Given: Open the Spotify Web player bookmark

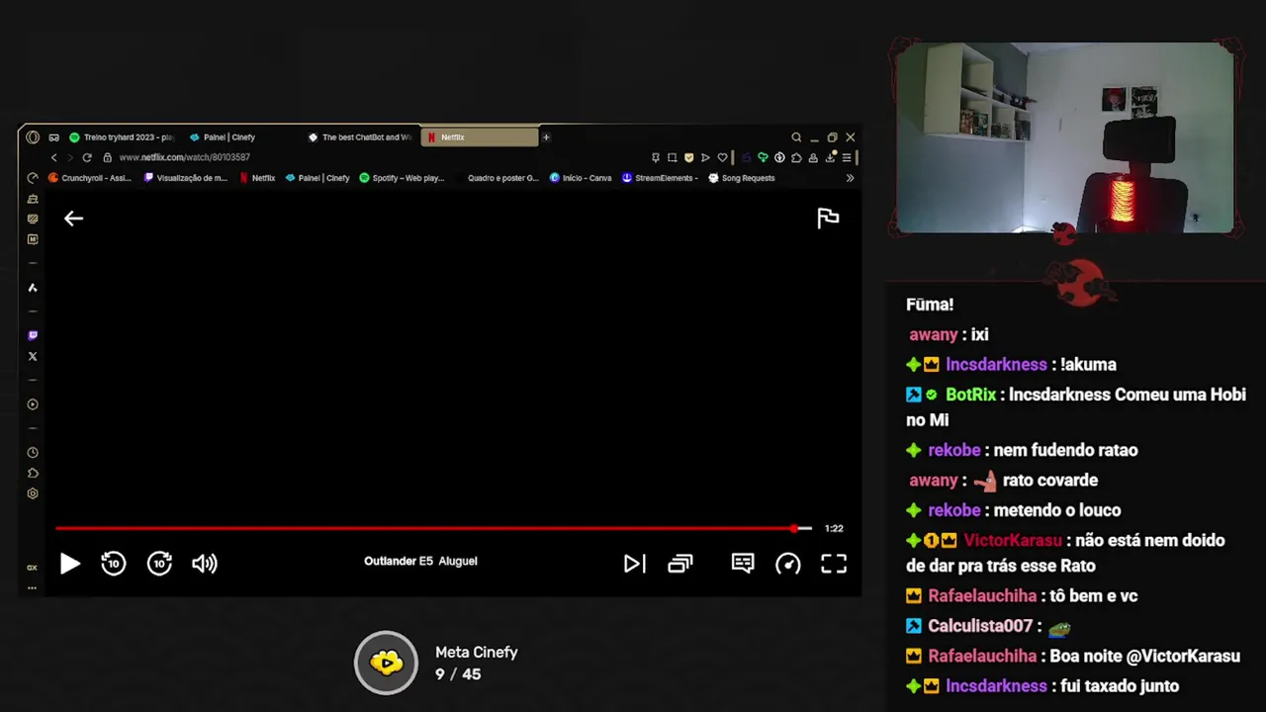Looking at the screenshot, I should [402, 178].
